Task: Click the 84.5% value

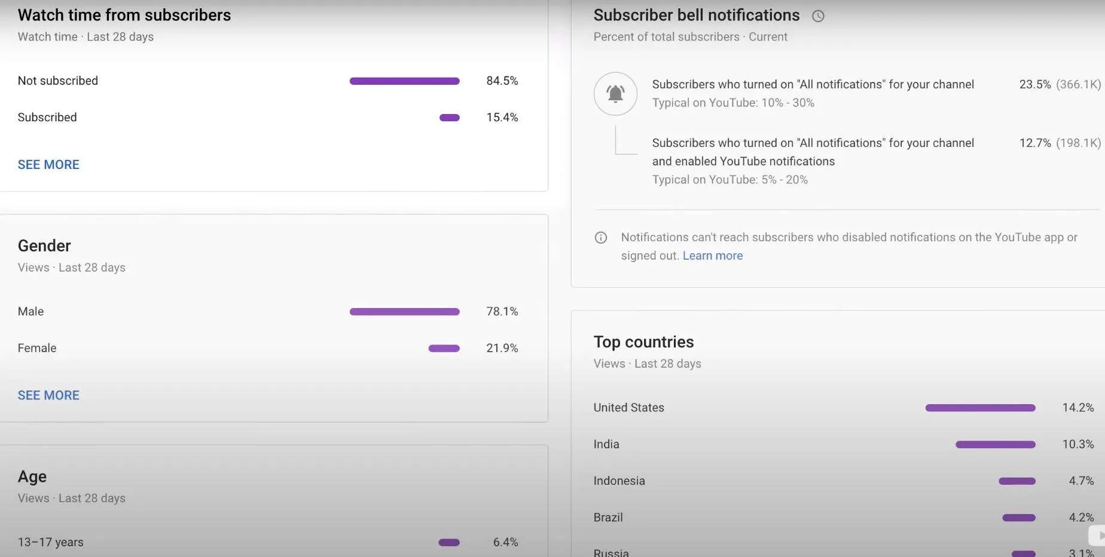Action: [x=502, y=81]
